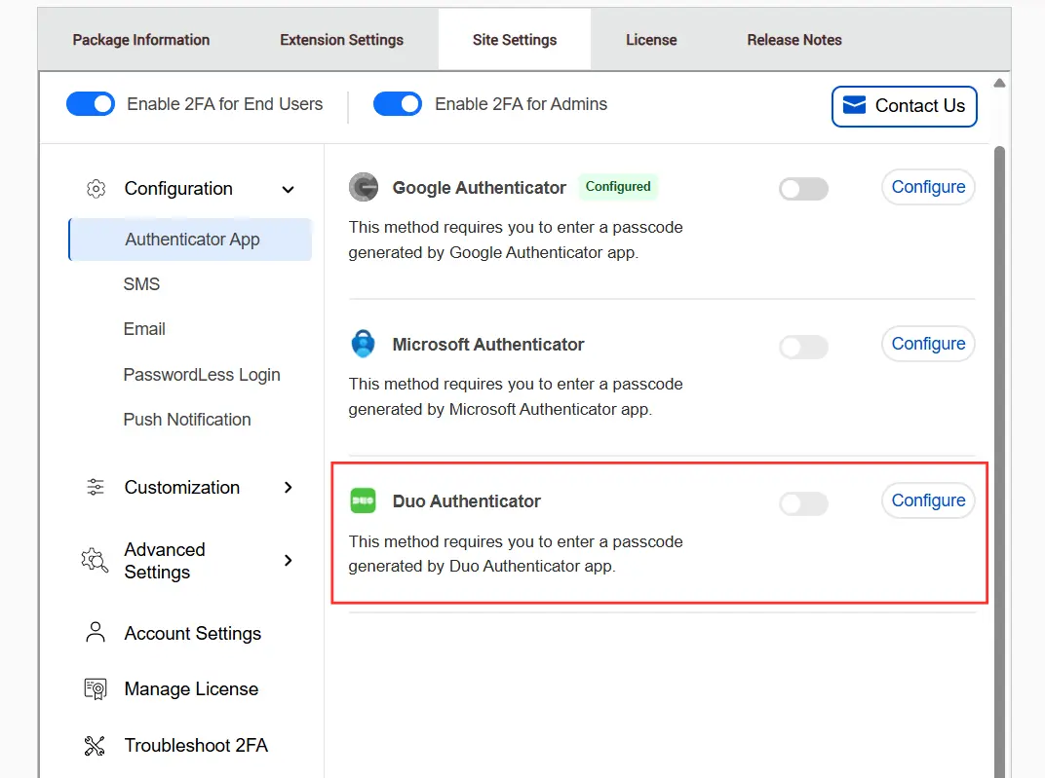Switch on the Duo Authenticator toggle
The image size is (1045, 778).
804,503
